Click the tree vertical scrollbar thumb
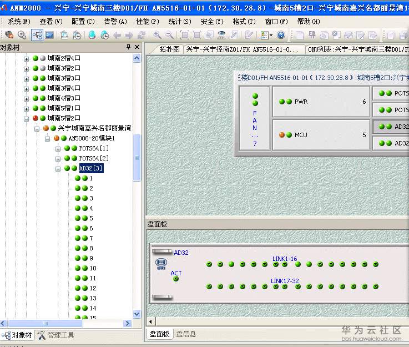The height and width of the screenshot is (347, 409). coord(137,158)
